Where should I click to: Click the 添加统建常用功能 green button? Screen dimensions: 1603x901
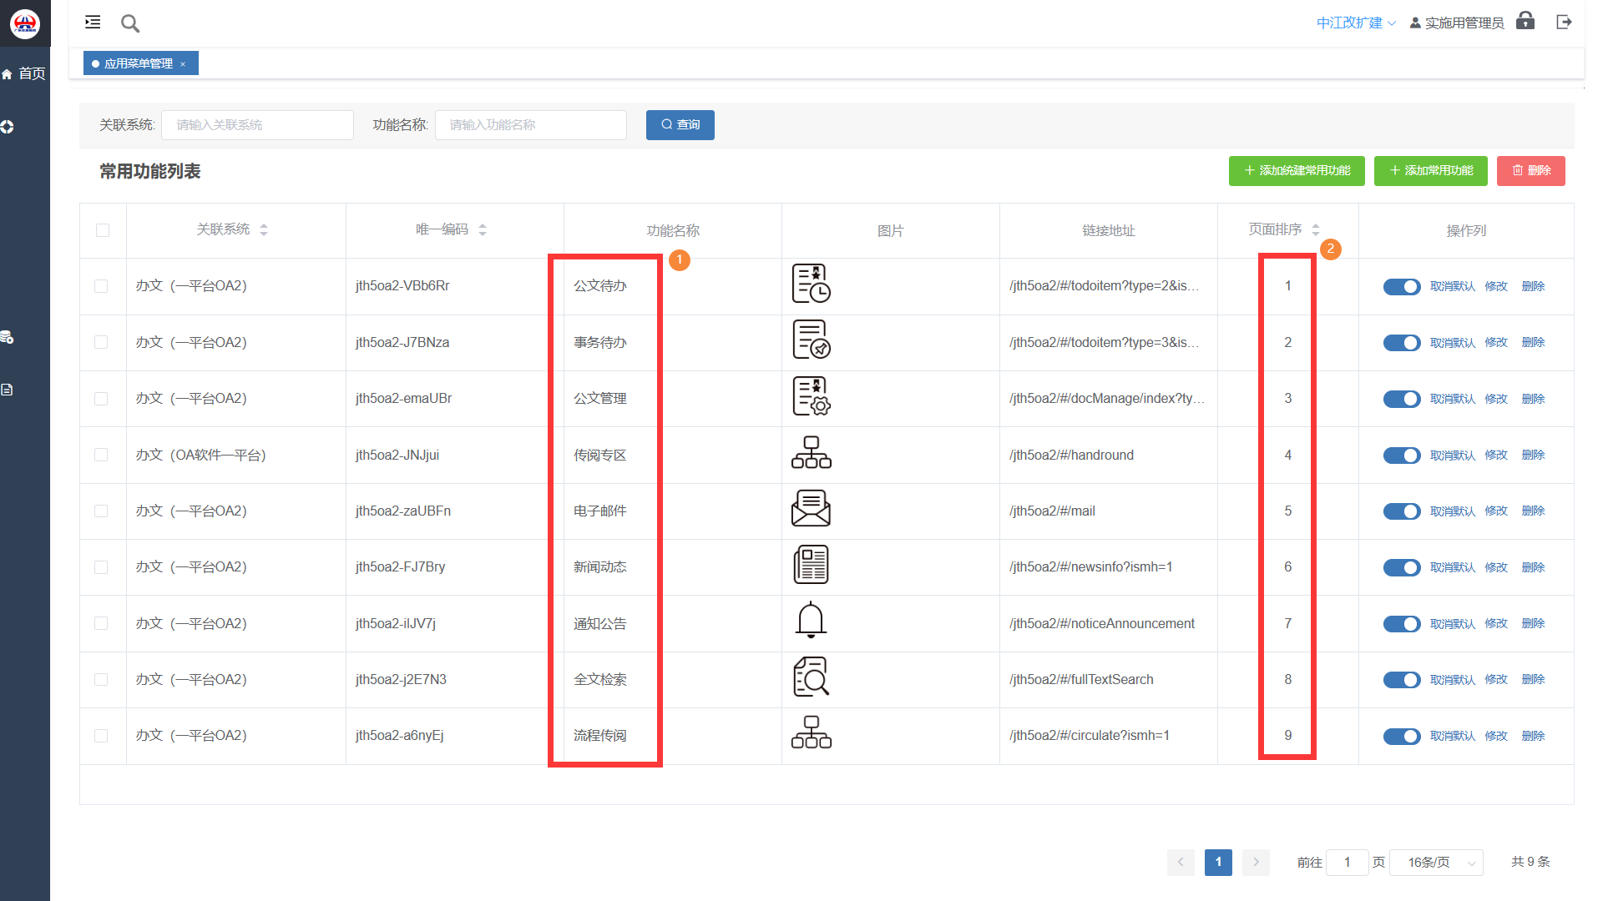pyautogui.click(x=1296, y=170)
